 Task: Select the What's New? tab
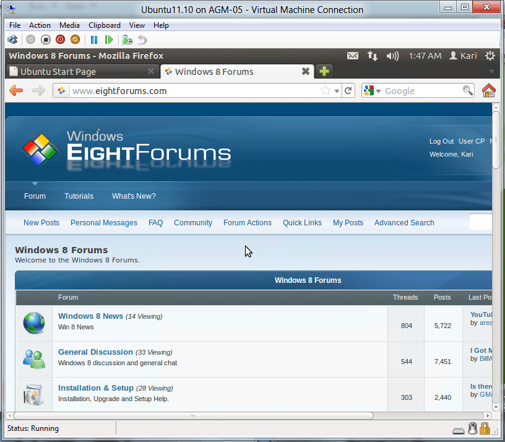(134, 196)
